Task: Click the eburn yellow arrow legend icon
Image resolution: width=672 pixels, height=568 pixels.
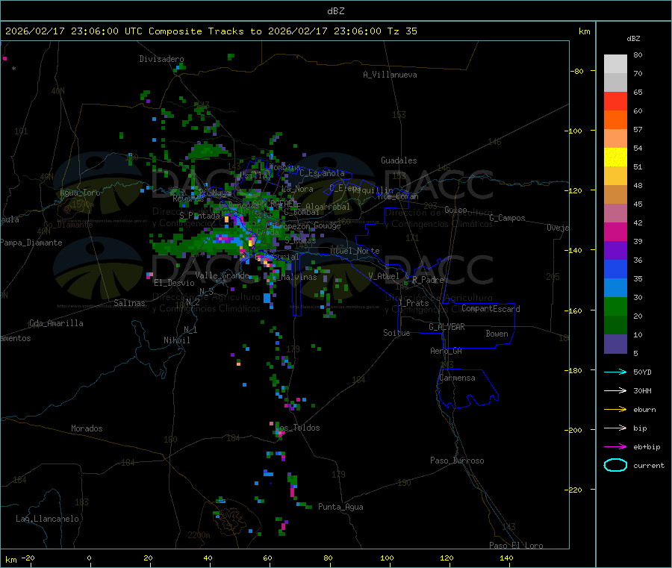Action: pos(615,410)
